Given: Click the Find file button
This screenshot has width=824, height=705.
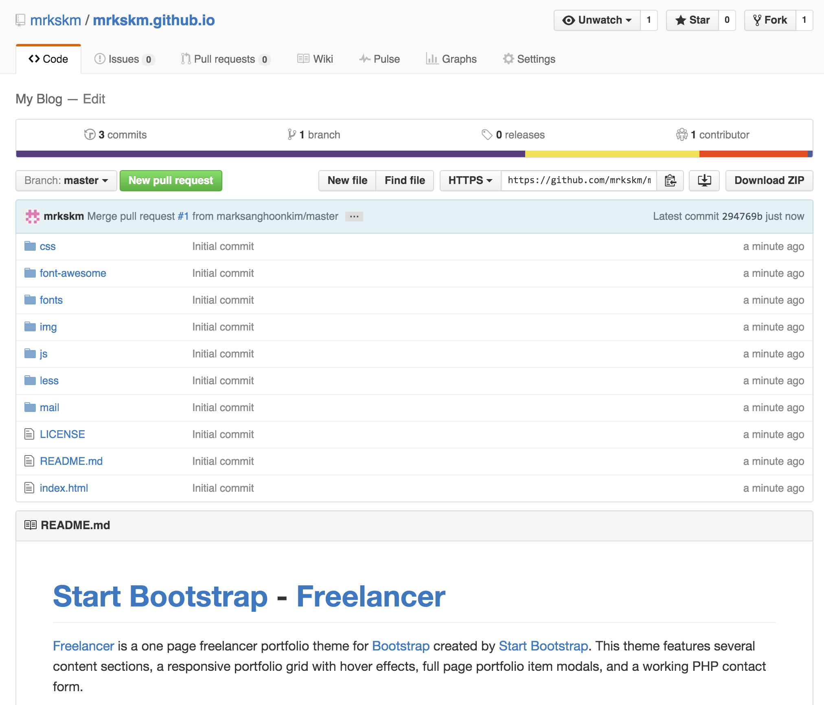Looking at the screenshot, I should [405, 180].
